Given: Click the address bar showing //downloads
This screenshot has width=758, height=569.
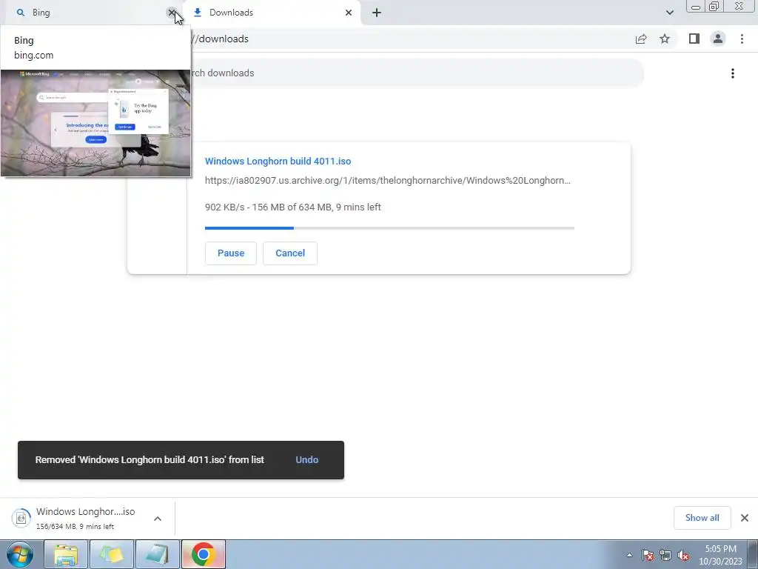Looking at the screenshot, I should pyautogui.click(x=411, y=39).
